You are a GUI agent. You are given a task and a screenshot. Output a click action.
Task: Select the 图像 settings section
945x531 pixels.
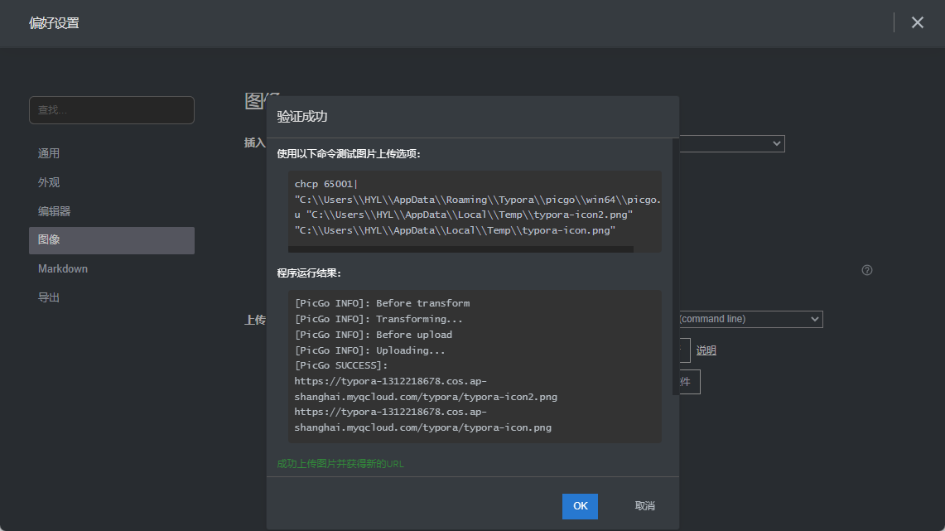pyautogui.click(x=112, y=240)
